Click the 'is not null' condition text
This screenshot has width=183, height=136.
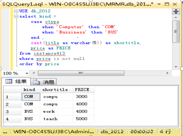(x=69, y=59)
